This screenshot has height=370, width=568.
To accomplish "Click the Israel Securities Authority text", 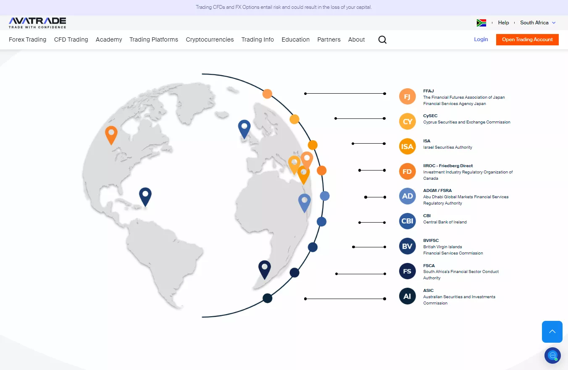I will pos(448,147).
